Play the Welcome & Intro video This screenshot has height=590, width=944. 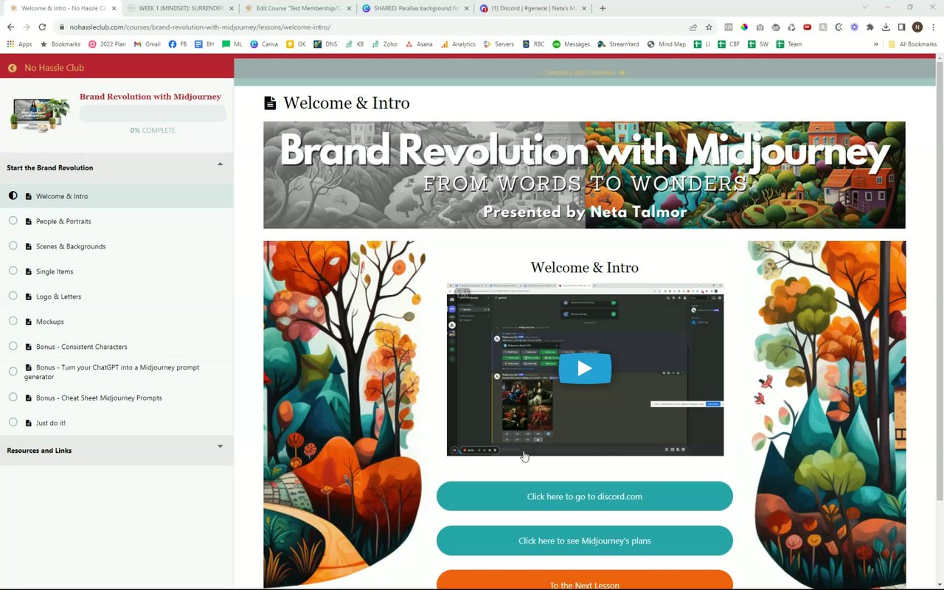coord(585,369)
